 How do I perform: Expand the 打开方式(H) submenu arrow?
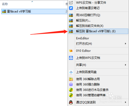[126, 44]
